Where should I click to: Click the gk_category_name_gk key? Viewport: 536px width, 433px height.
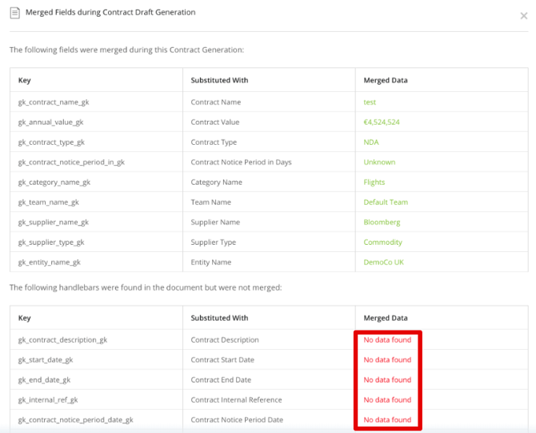pos(54,182)
